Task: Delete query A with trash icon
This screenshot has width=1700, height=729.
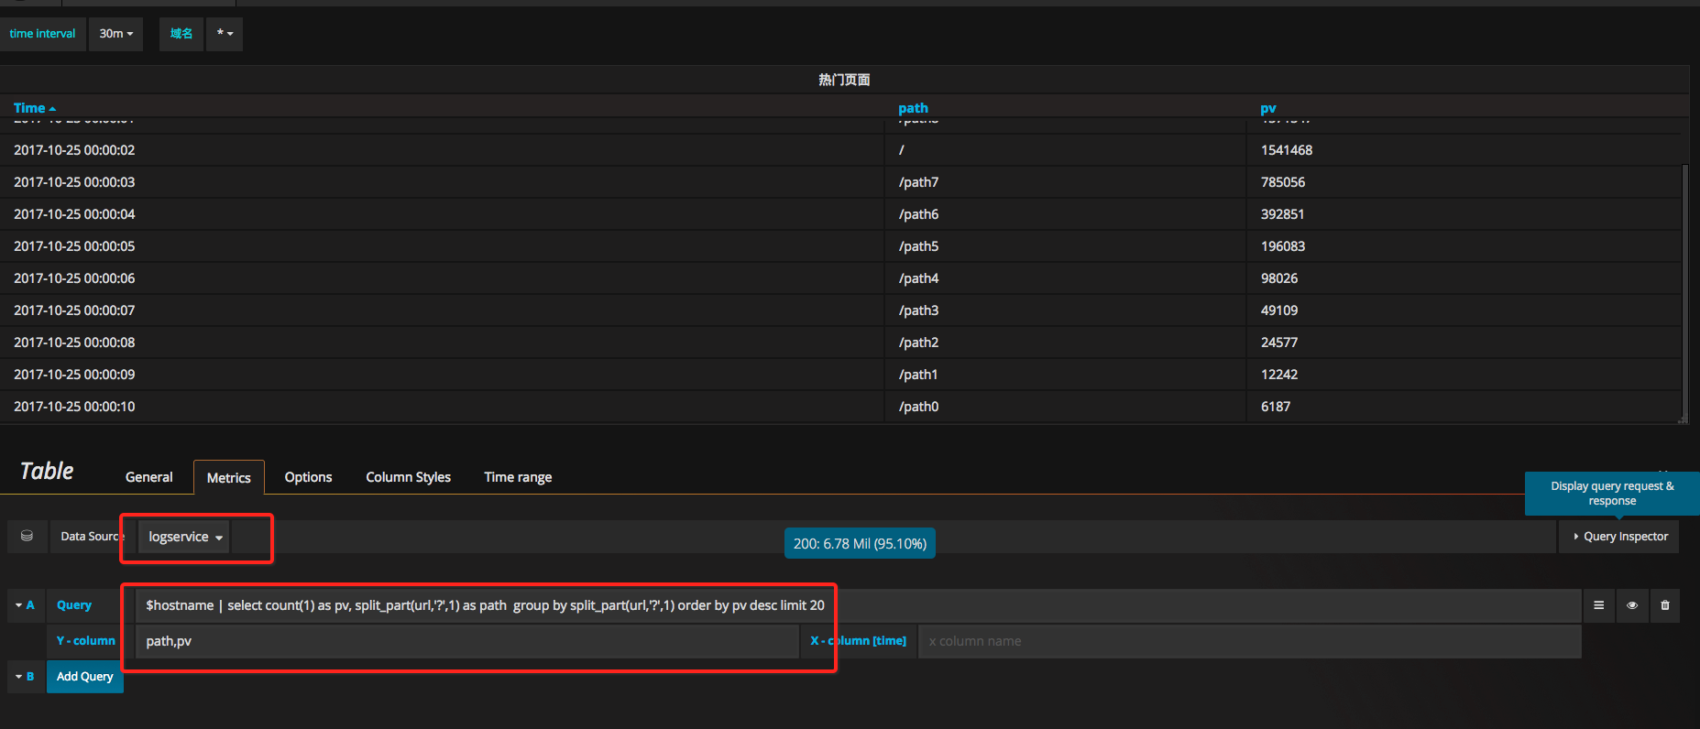Action: coord(1665,605)
